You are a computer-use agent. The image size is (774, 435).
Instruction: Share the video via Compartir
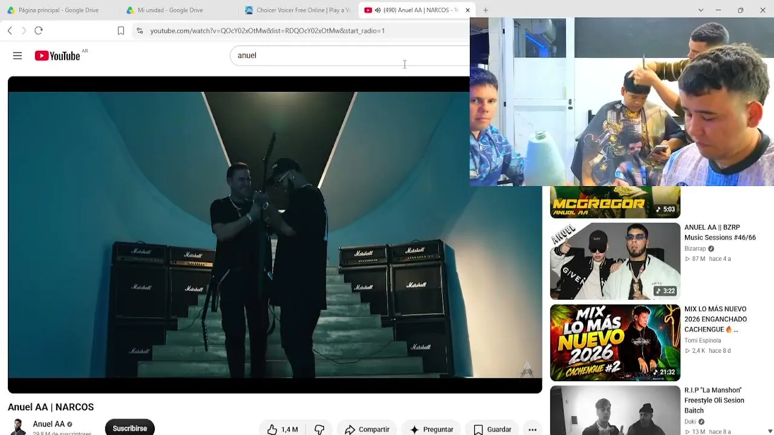(367, 430)
